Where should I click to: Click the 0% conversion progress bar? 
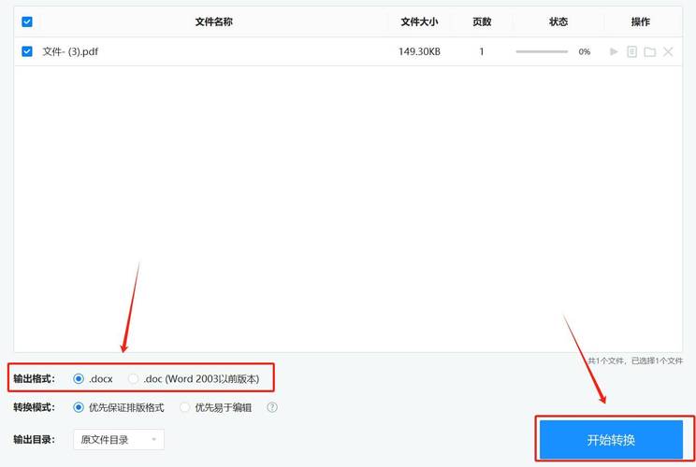[x=542, y=52]
